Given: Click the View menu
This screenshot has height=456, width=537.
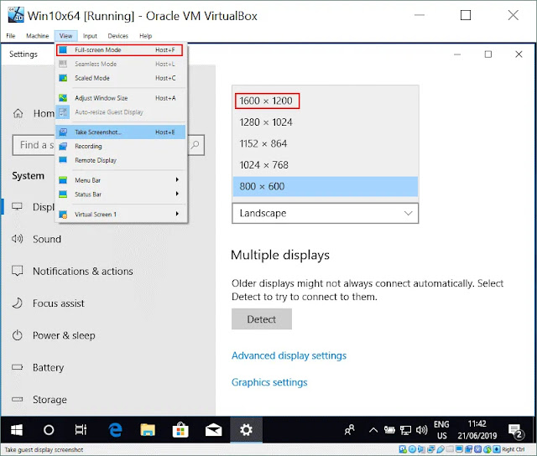Looking at the screenshot, I should [65, 36].
